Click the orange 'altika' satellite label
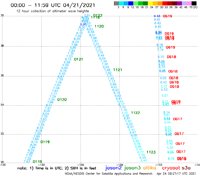 point(149,168)
